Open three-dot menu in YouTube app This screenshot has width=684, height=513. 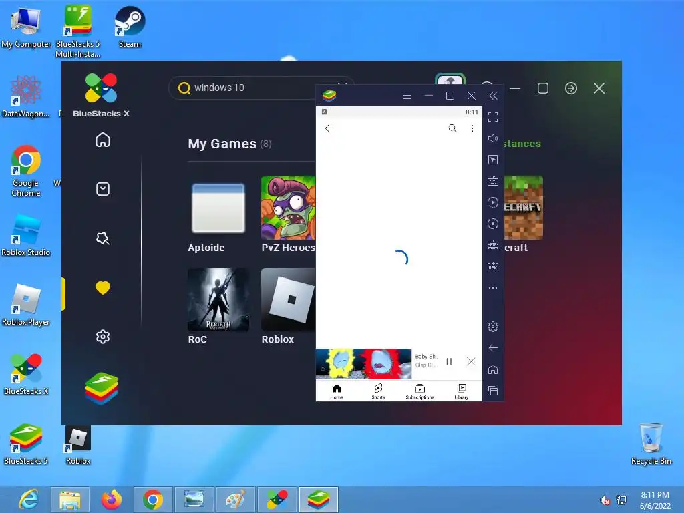pyautogui.click(x=472, y=128)
